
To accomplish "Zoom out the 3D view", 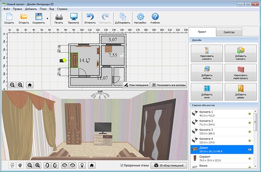I will (x=30, y=165).
